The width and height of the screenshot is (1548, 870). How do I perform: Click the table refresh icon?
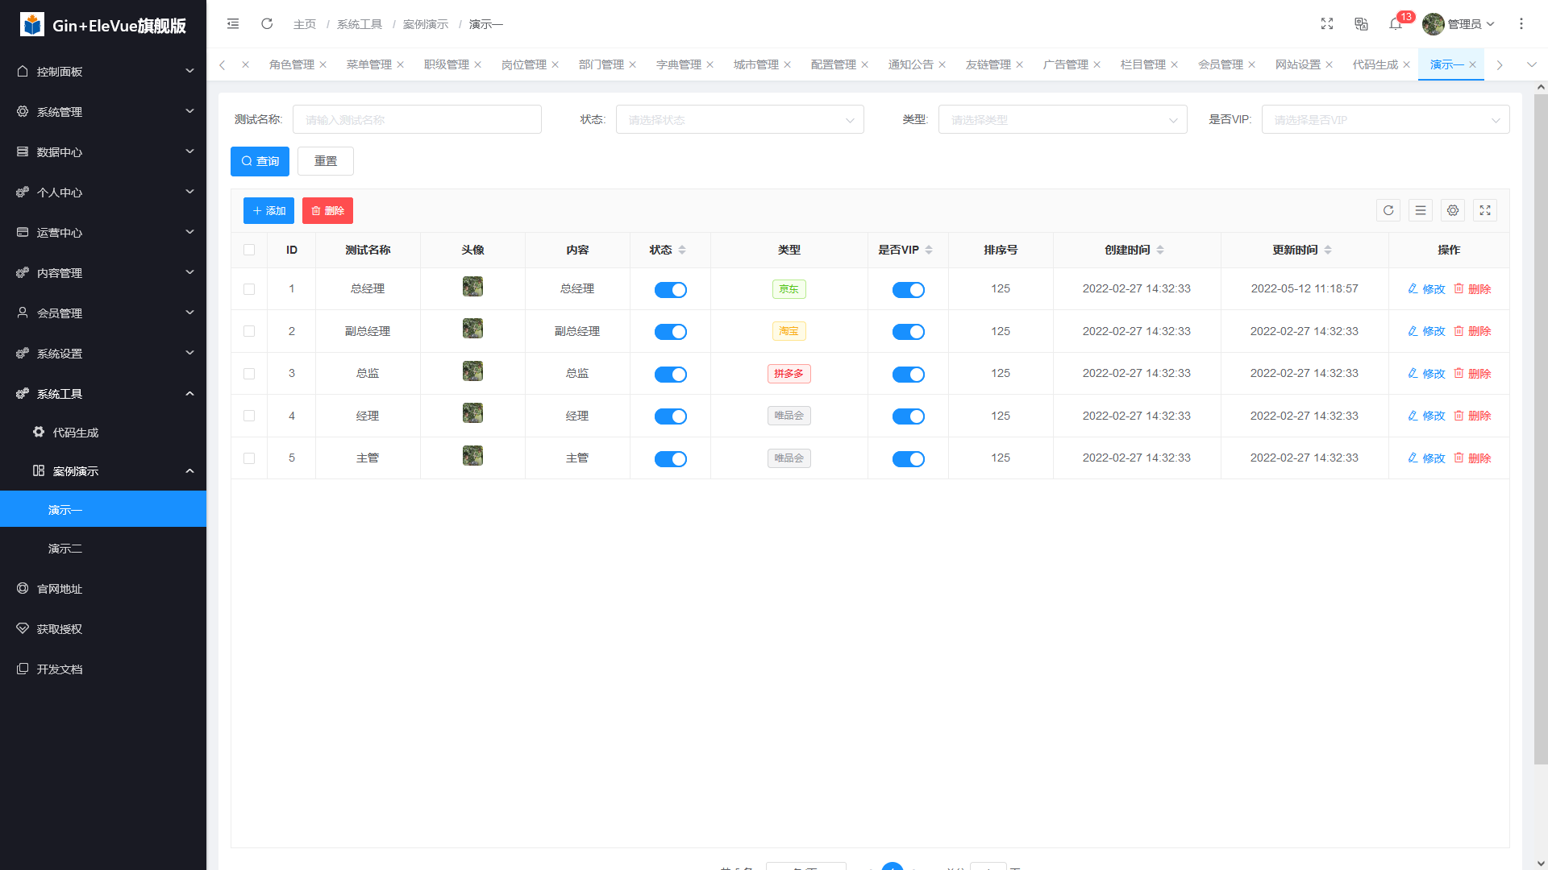coord(1388,210)
